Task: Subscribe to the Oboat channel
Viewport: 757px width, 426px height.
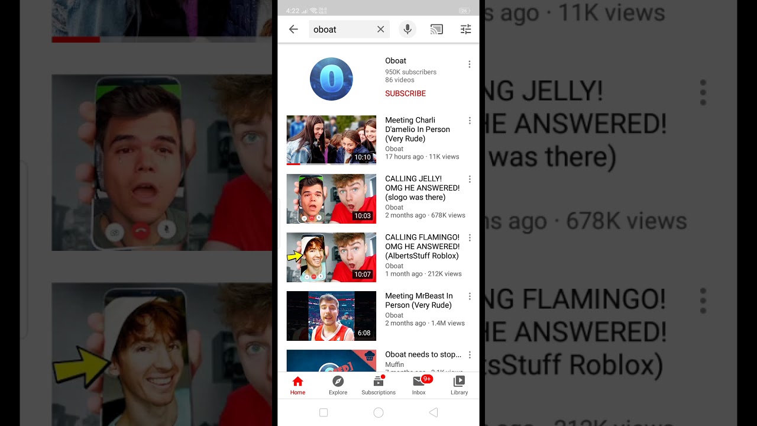Action: coord(406,93)
